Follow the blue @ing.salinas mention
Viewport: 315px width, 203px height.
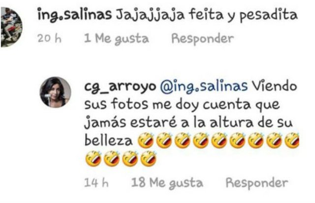click(204, 87)
